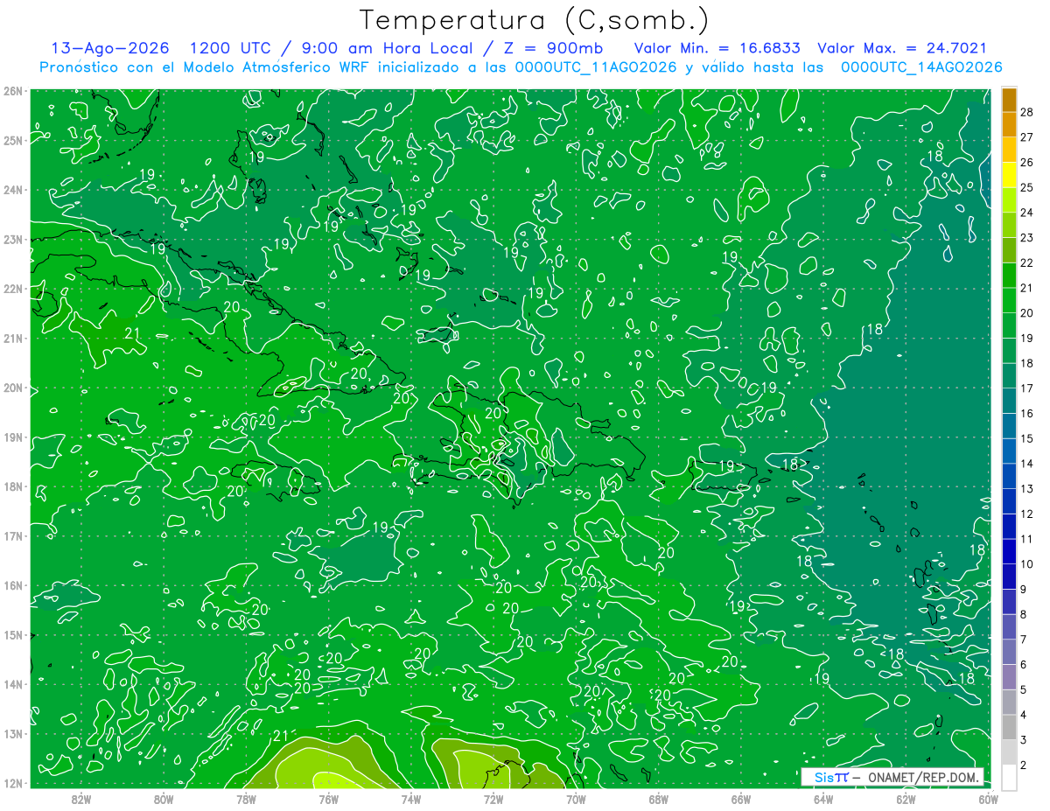The height and width of the screenshot is (811, 1050).
Task: Pick the purple swatch between 5 and 6
Action: pos(1009,677)
